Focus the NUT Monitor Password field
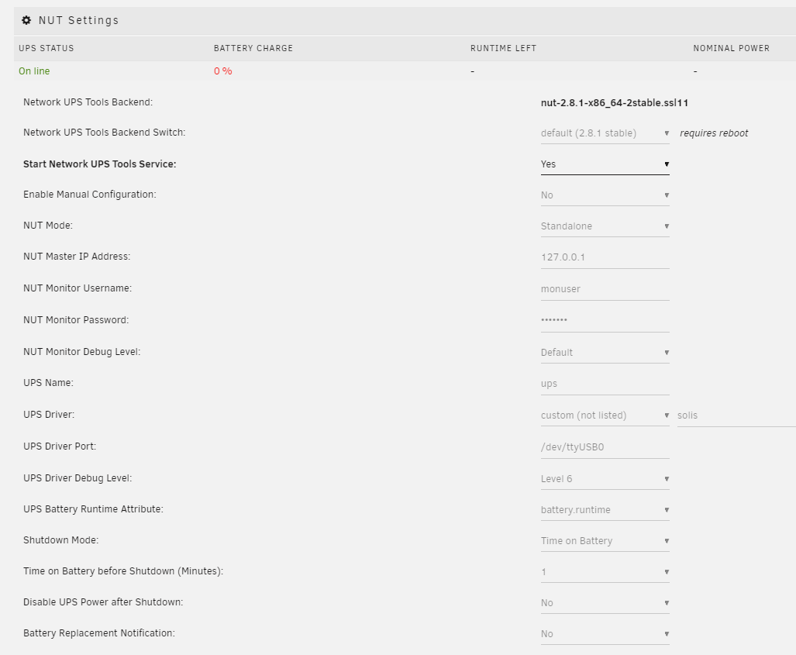Screen dimensions: 796x655 pos(605,321)
